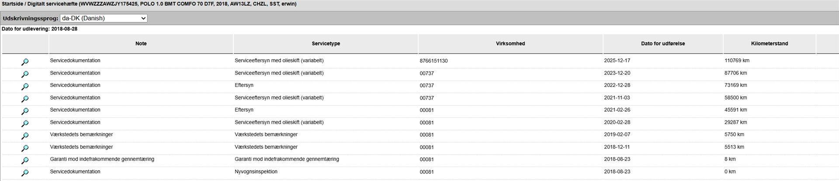839x181 pixels.
Task: View the 2021-02-26 Eftersyn record details
Action: click(25, 111)
